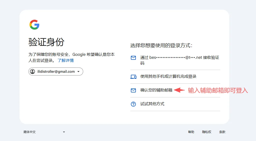Click the 选择您想要使用的登录方式 heading text

tap(161, 45)
